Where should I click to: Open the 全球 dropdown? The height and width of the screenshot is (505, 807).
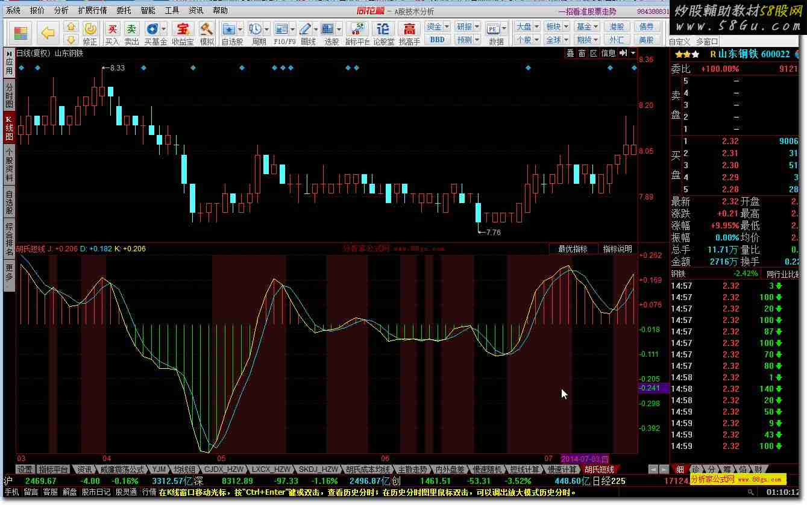pyautogui.click(x=556, y=40)
